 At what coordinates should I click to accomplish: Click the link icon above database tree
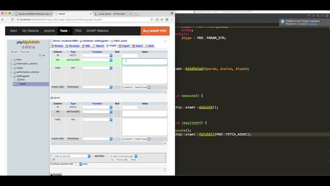(x=43, y=55)
